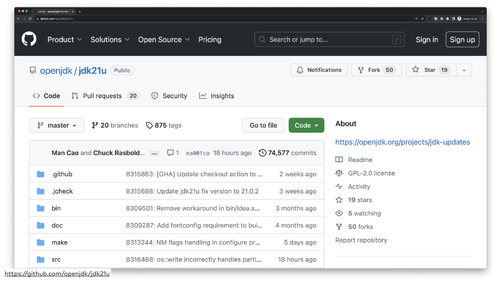Open the .github folder
The width and height of the screenshot is (501, 282).
point(62,174)
